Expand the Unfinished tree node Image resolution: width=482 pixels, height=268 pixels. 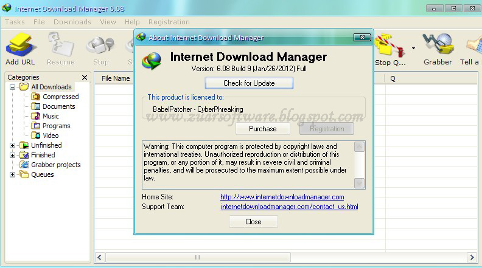[12, 145]
